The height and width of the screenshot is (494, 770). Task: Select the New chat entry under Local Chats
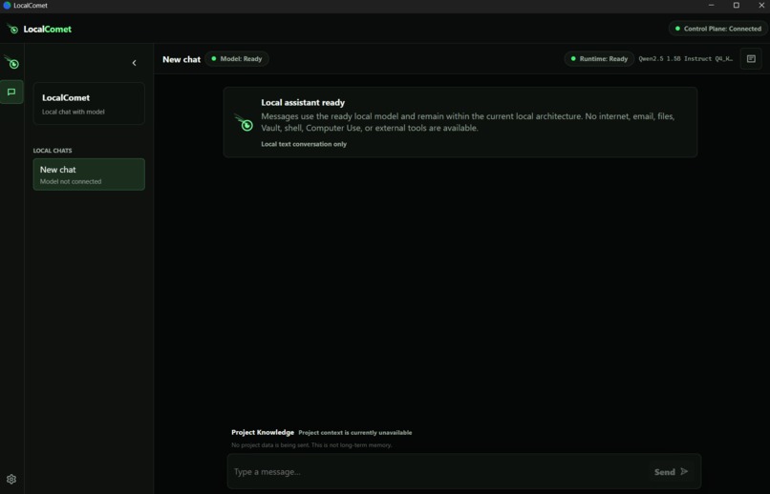89,175
